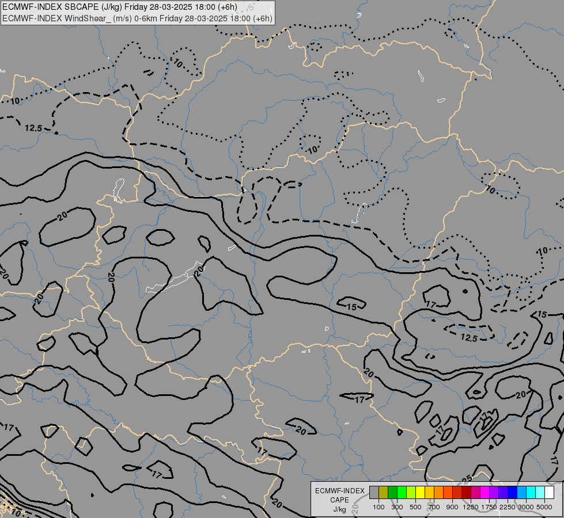This screenshot has height=518, width=564.
Task: Click the 5000 legend scale value
Action: (x=544, y=507)
